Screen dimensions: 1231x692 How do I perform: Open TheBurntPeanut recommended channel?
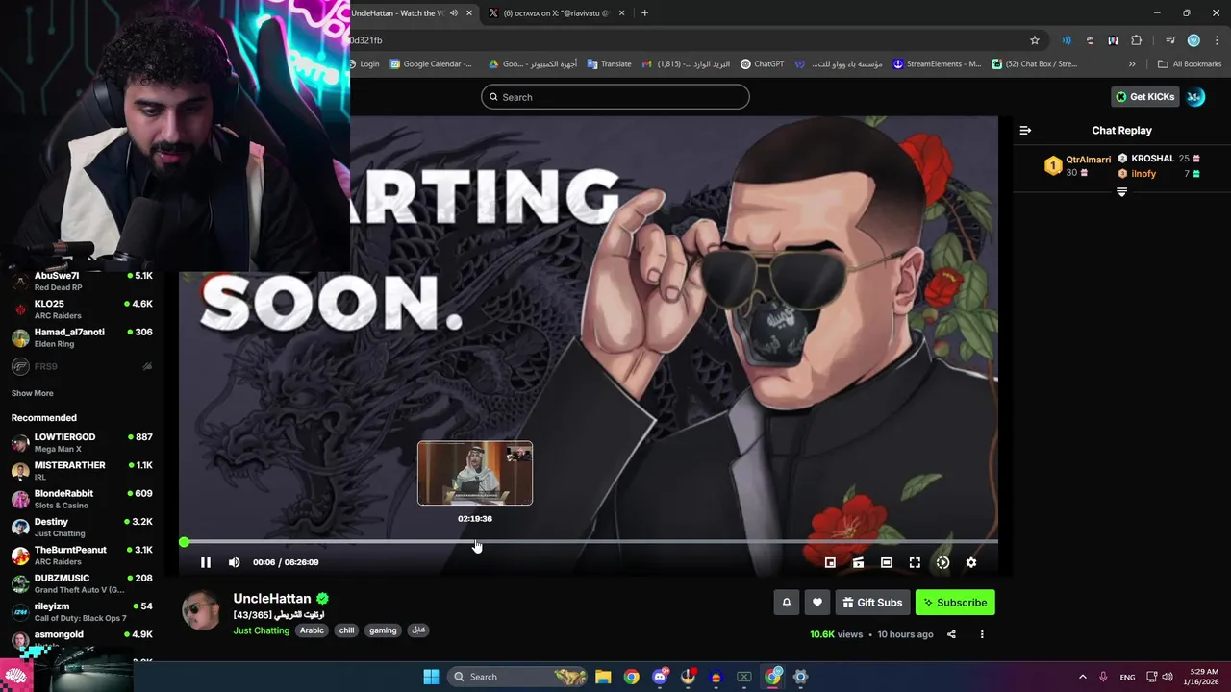click(82, 556)
